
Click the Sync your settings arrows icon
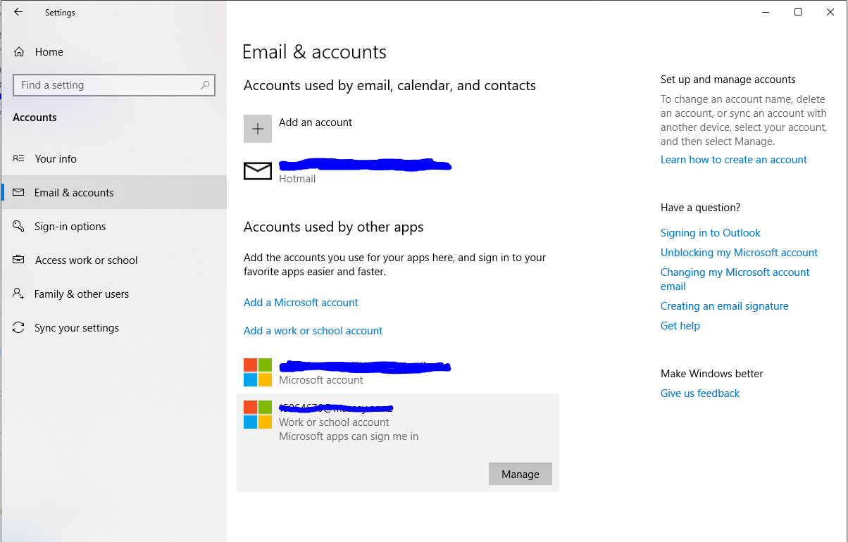click(19, 327)
